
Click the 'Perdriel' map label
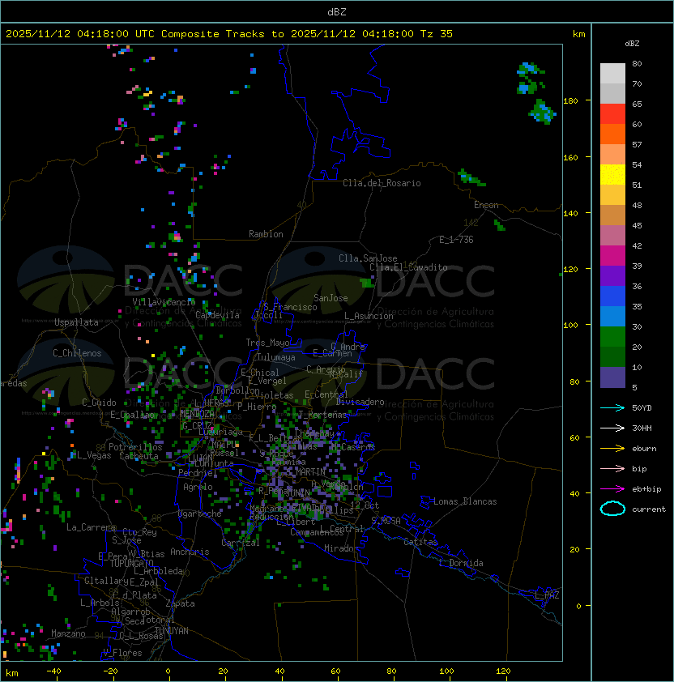[x=197, y=473]
